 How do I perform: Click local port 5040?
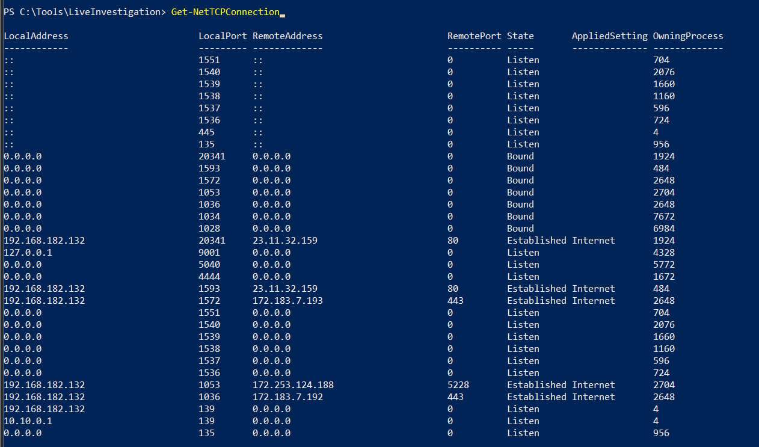[x=209, y=265]
